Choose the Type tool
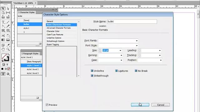The width and height of the screenshot is (200, 112). [3, 22]
